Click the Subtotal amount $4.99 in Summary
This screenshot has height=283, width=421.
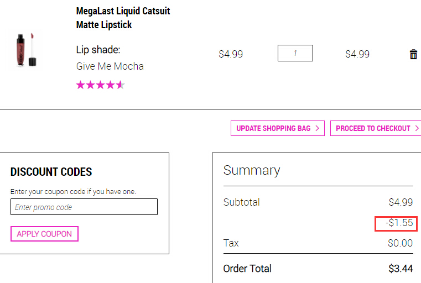pos(401,202)
